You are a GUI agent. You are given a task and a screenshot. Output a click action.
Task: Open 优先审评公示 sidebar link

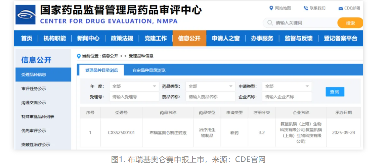tap(34, 130)
